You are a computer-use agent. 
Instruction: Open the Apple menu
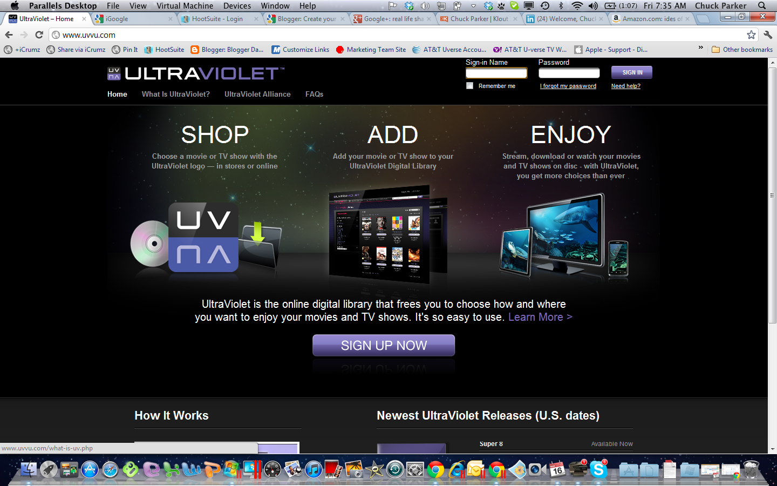[15, 5]
